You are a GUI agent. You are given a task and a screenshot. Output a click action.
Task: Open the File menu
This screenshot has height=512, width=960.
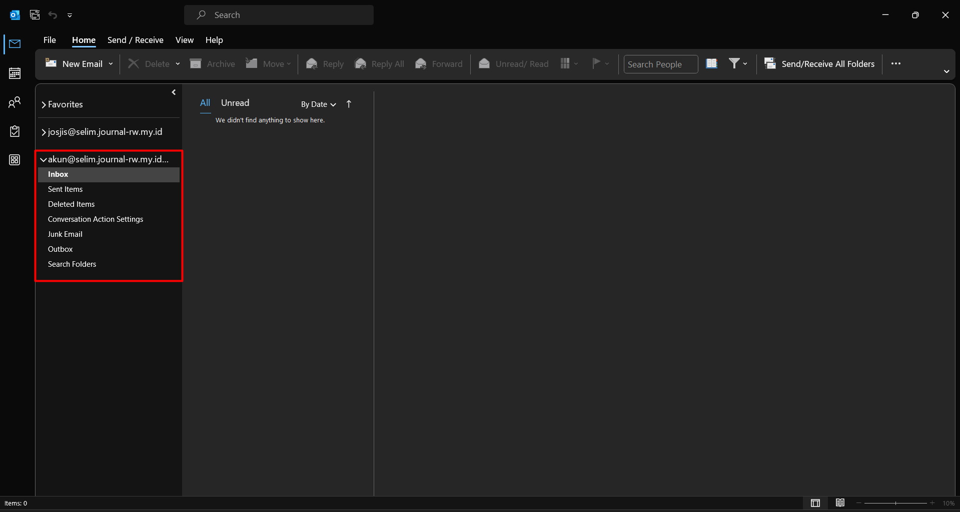click(x=50, y=40)
